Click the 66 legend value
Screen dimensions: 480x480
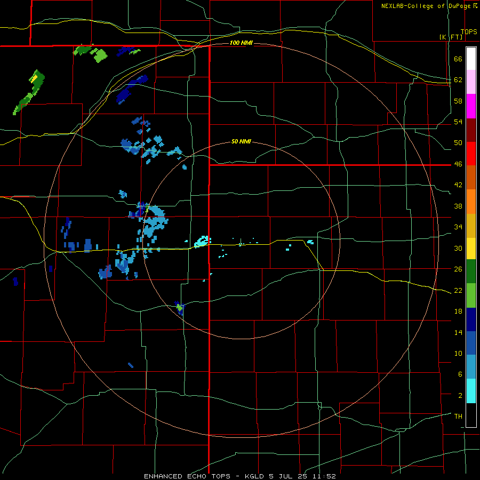click(x=458, y=59)
